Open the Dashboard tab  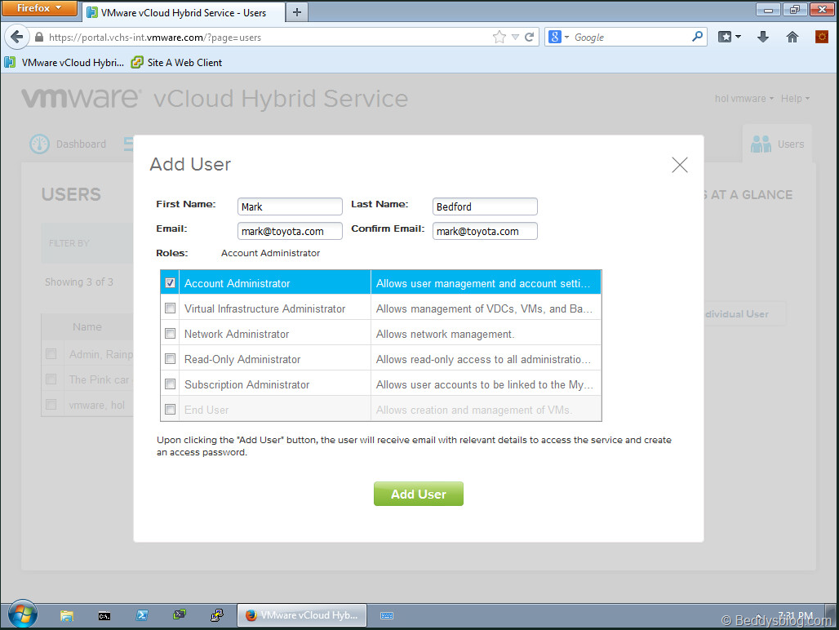(68, 144)
